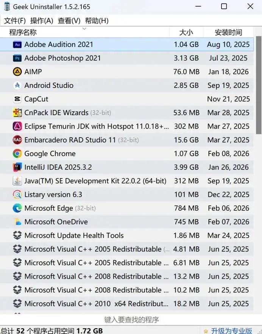Sort programs by 安装时间 column header

pyautogui.click(x=228, y=33)
